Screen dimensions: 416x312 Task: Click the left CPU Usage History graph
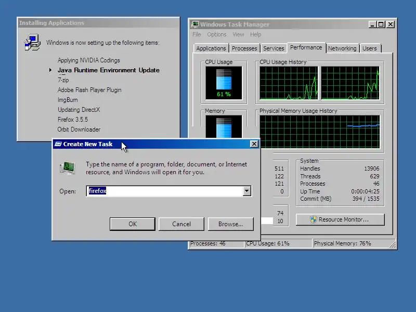click(x=289, y=83)
